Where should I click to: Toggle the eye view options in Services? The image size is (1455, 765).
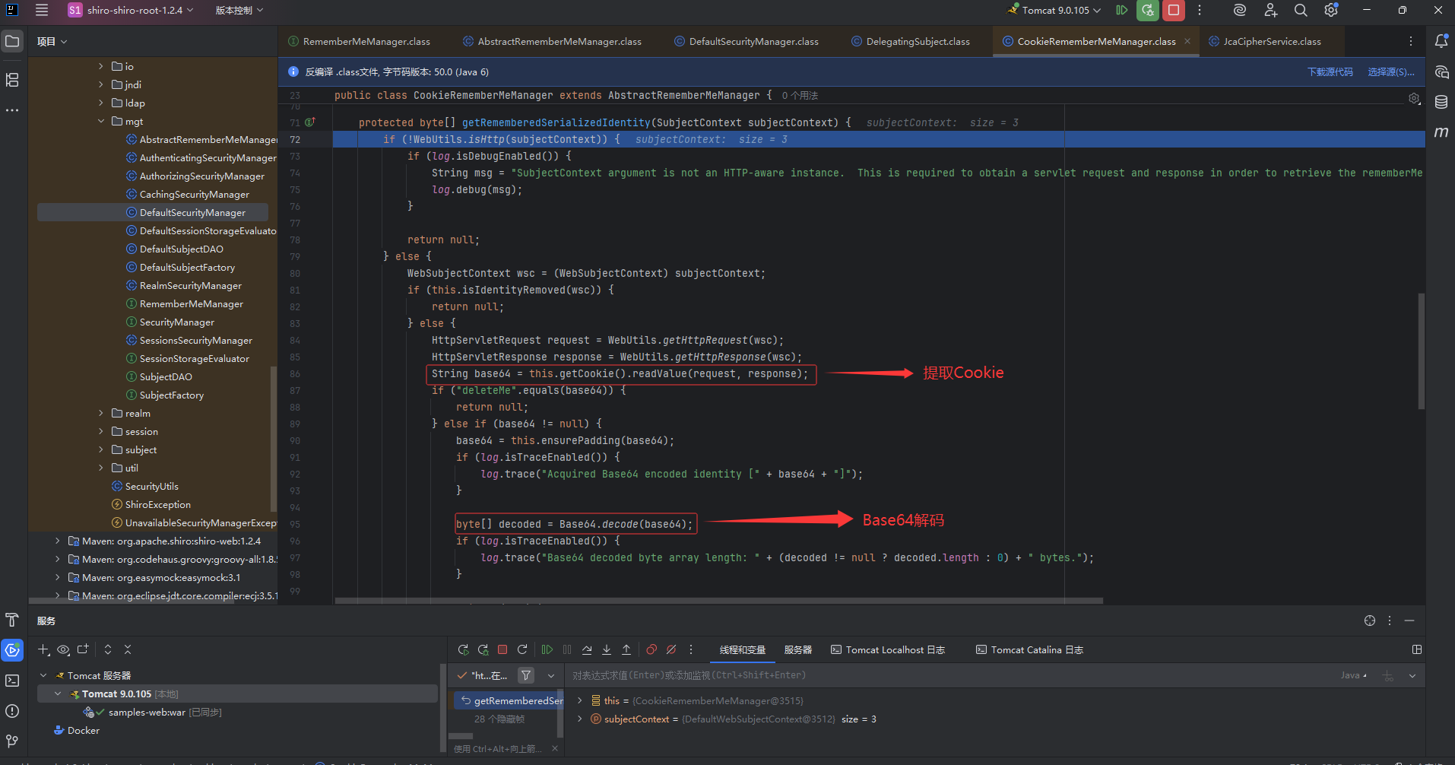(64, 649)
